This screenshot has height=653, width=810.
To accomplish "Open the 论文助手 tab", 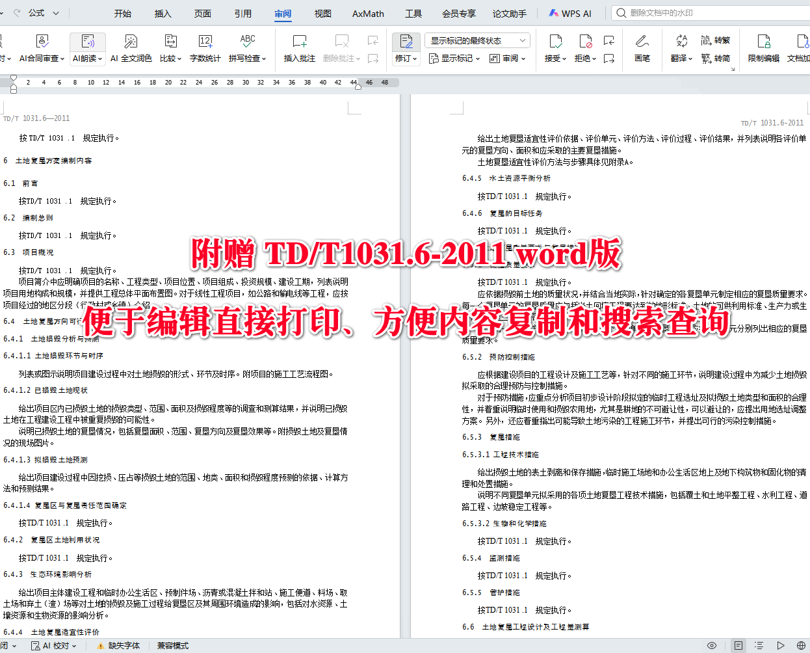I will point(510,13).
